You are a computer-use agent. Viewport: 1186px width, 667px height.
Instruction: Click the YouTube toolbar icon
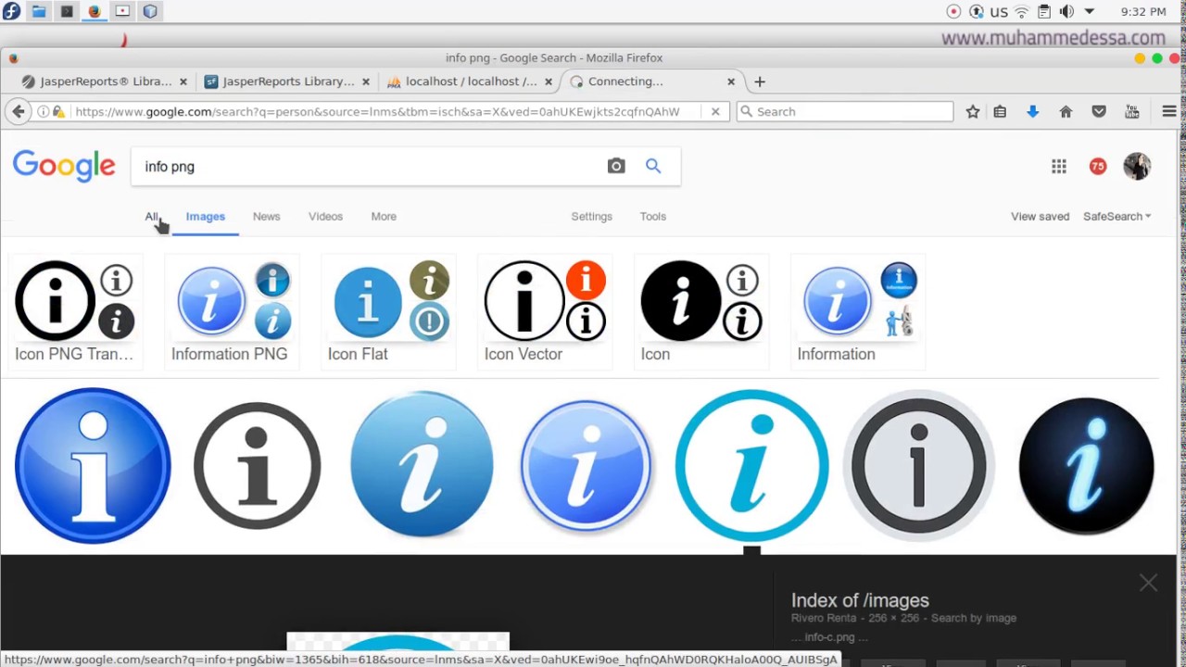(x=1132, y=111)
